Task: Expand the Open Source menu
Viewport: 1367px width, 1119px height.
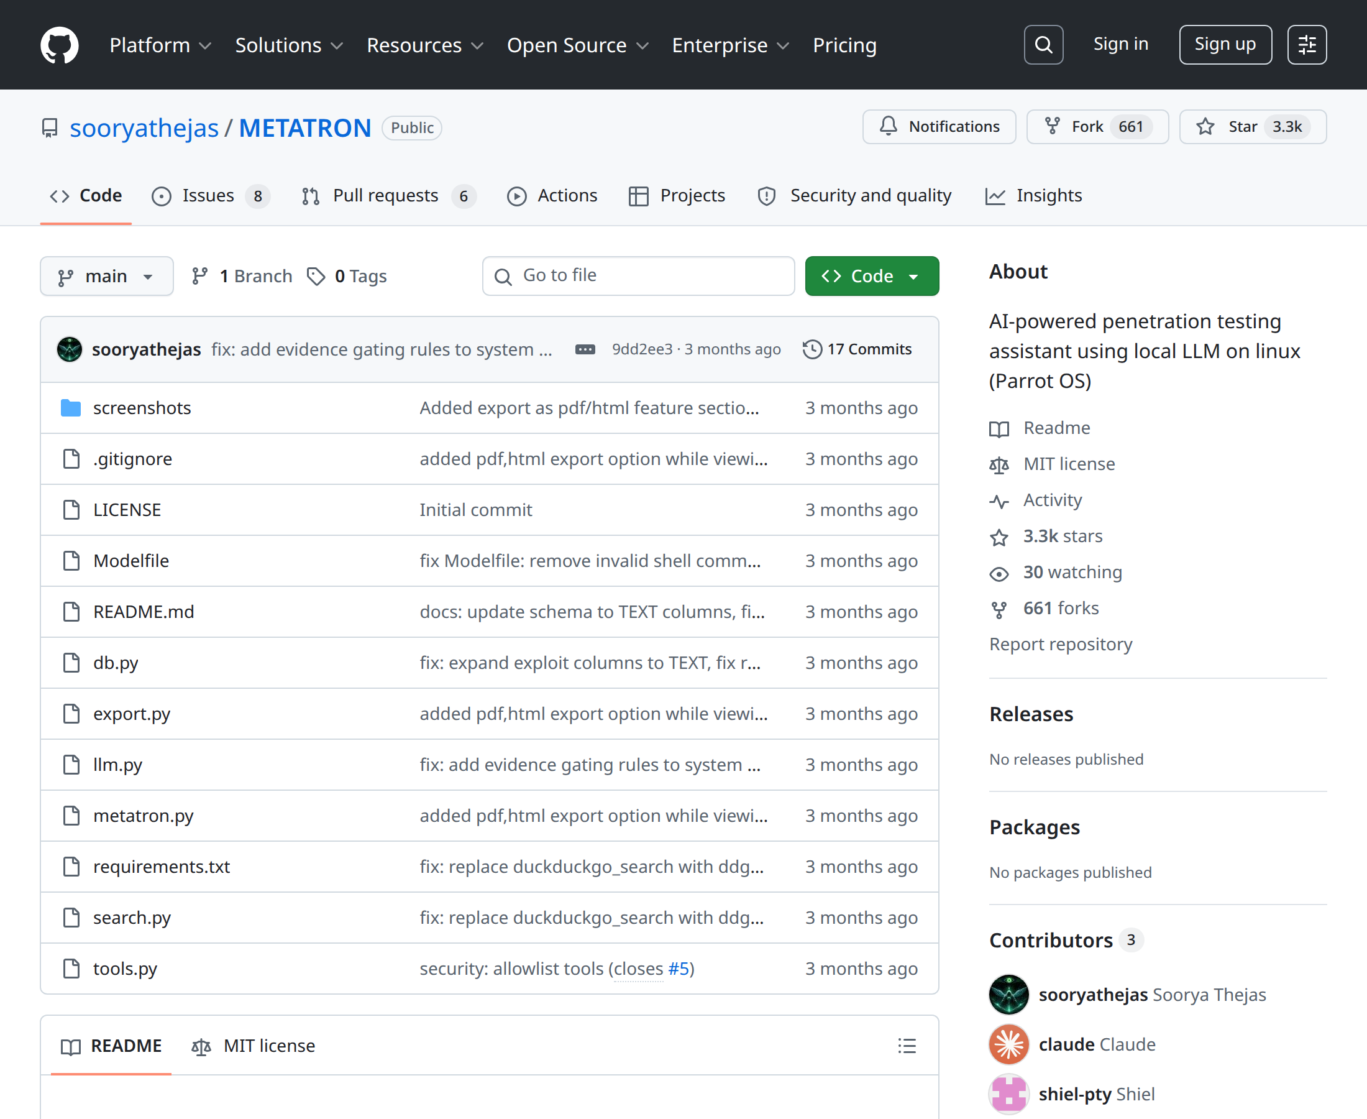Action: coord(578,45)
